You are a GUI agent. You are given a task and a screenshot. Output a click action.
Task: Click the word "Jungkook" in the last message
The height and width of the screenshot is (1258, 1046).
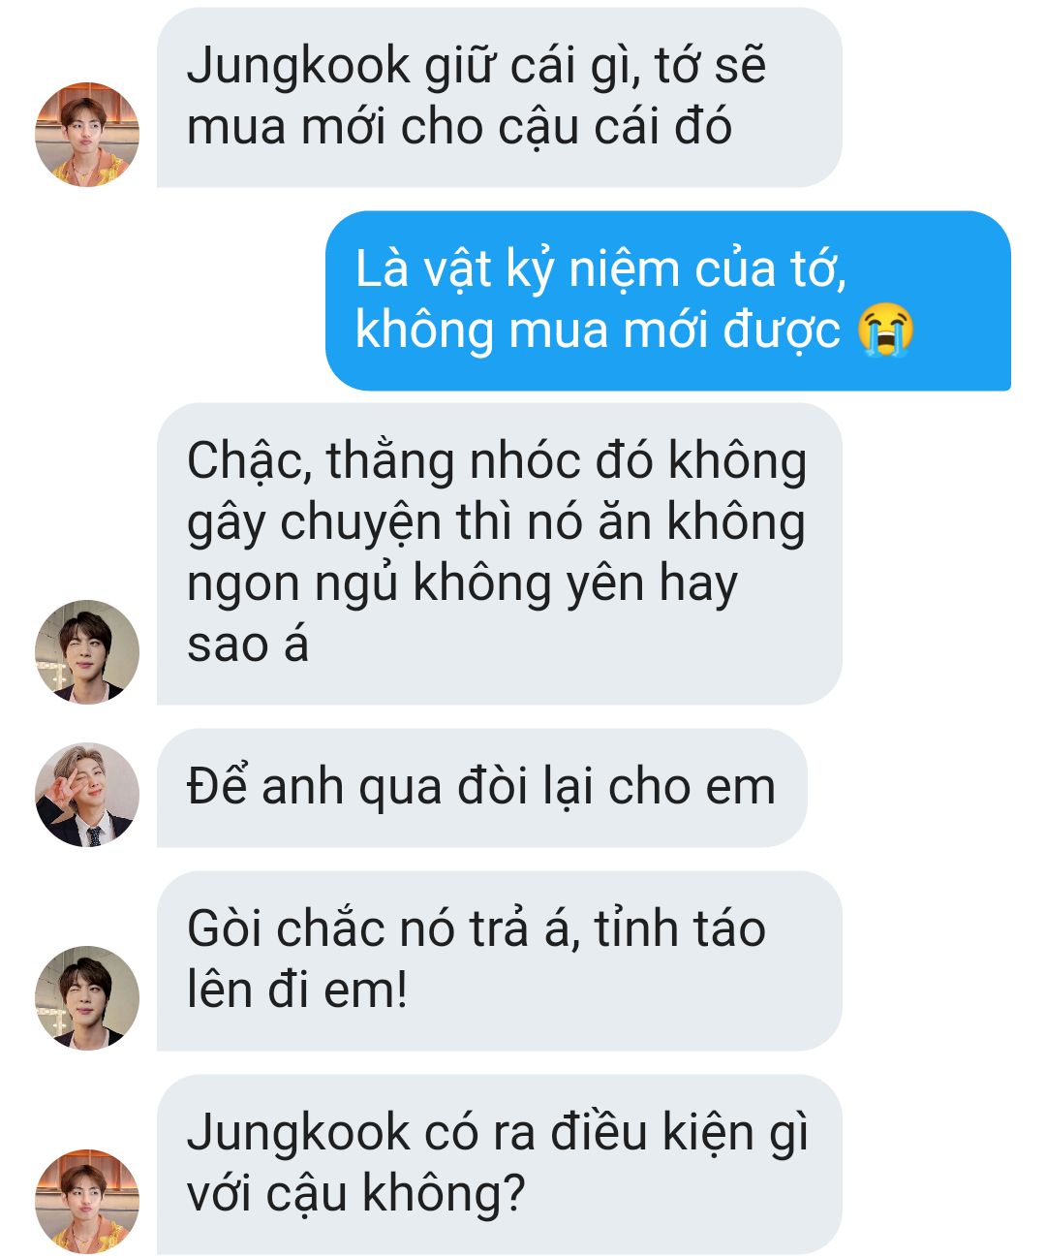298,1133
